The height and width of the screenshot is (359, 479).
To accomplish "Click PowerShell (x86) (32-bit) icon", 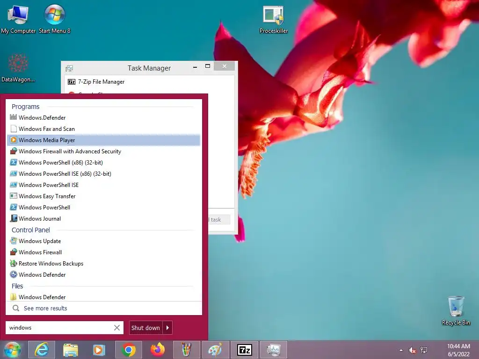I will pyautogui.click(x=14, y=162).
